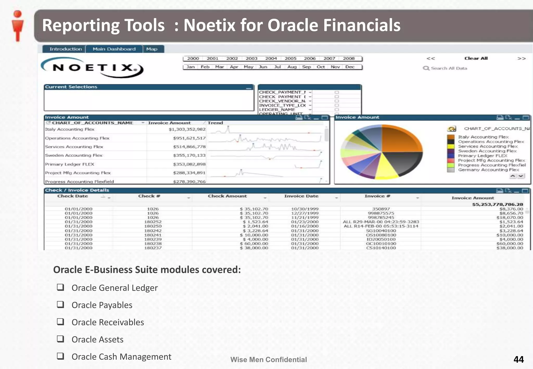Open the Check Amount column dropdown

[265, 198]
